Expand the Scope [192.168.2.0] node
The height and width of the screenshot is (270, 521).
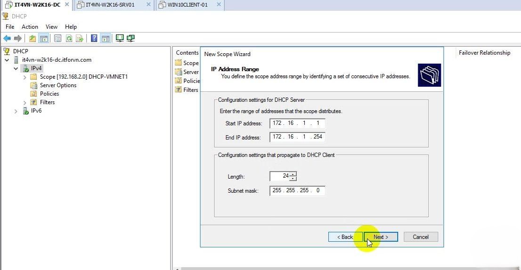[25, 77]
